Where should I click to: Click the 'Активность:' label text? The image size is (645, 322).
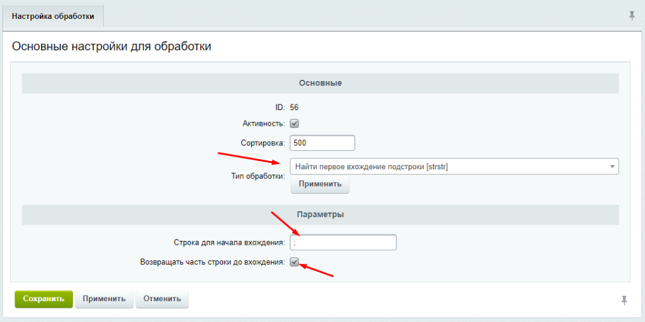tap(264, 124)
